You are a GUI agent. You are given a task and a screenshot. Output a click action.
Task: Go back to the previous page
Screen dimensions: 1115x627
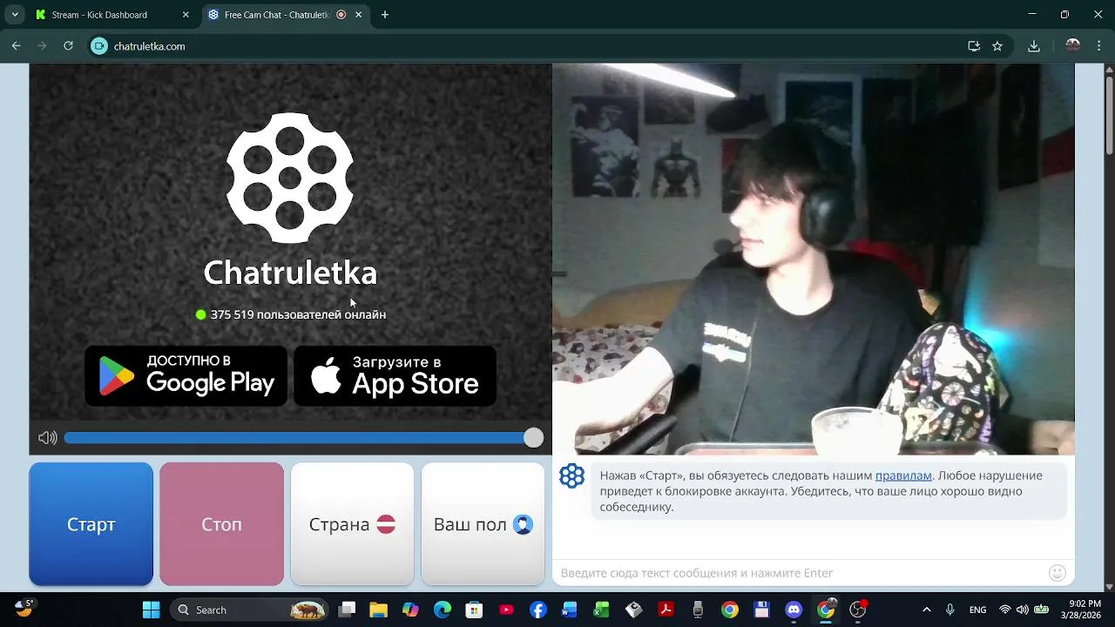[x=16, y=46]
